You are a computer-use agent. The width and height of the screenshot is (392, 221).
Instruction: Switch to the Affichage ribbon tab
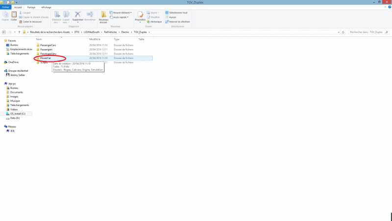click(46, 7)
